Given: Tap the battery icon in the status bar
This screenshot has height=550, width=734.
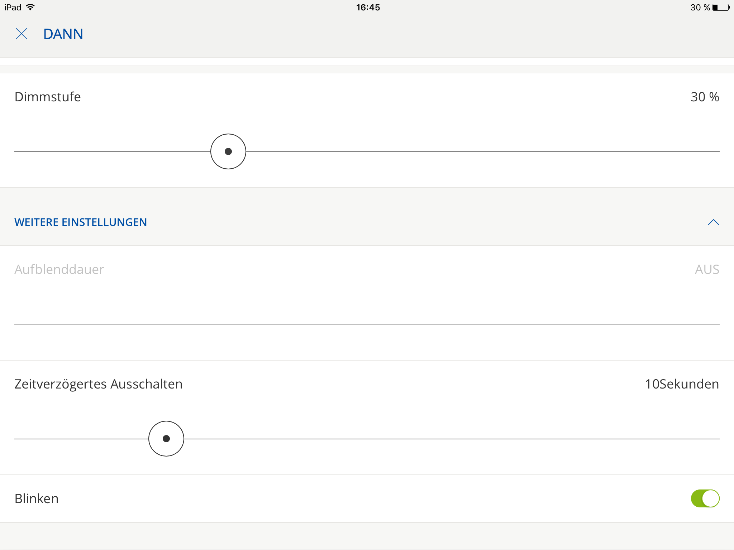Looking at the screenshot, I should [x=721, y=7].
